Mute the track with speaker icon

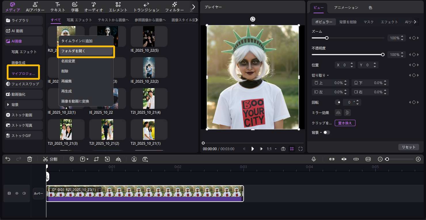[24, 193]
